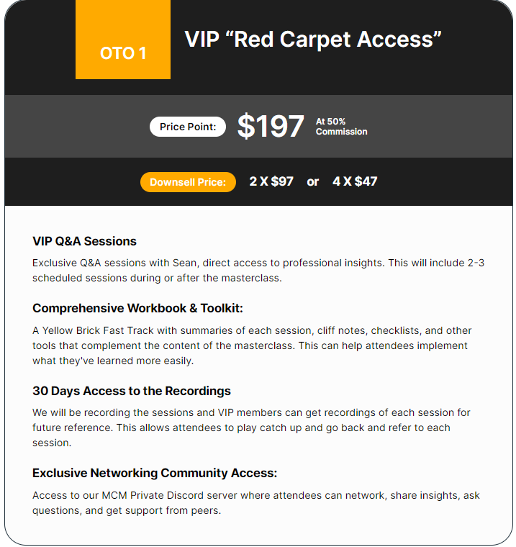Click the Yellow Brick Fast Track paragraph

pyautogui.click(x=252, y=345)
